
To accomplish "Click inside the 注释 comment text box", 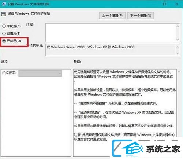I will point(111,33).
